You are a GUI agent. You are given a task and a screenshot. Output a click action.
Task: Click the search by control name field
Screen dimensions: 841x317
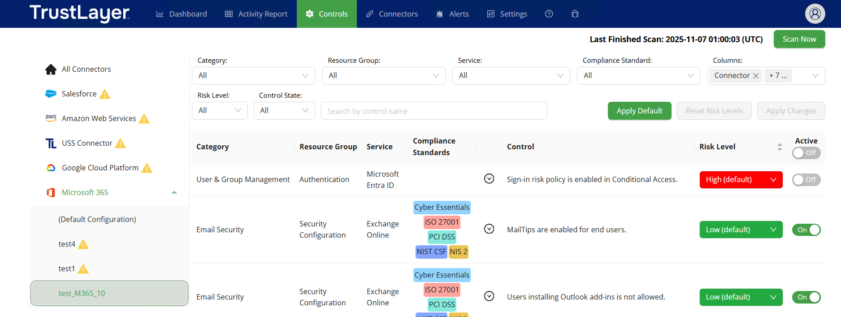(x=434, y=111)
